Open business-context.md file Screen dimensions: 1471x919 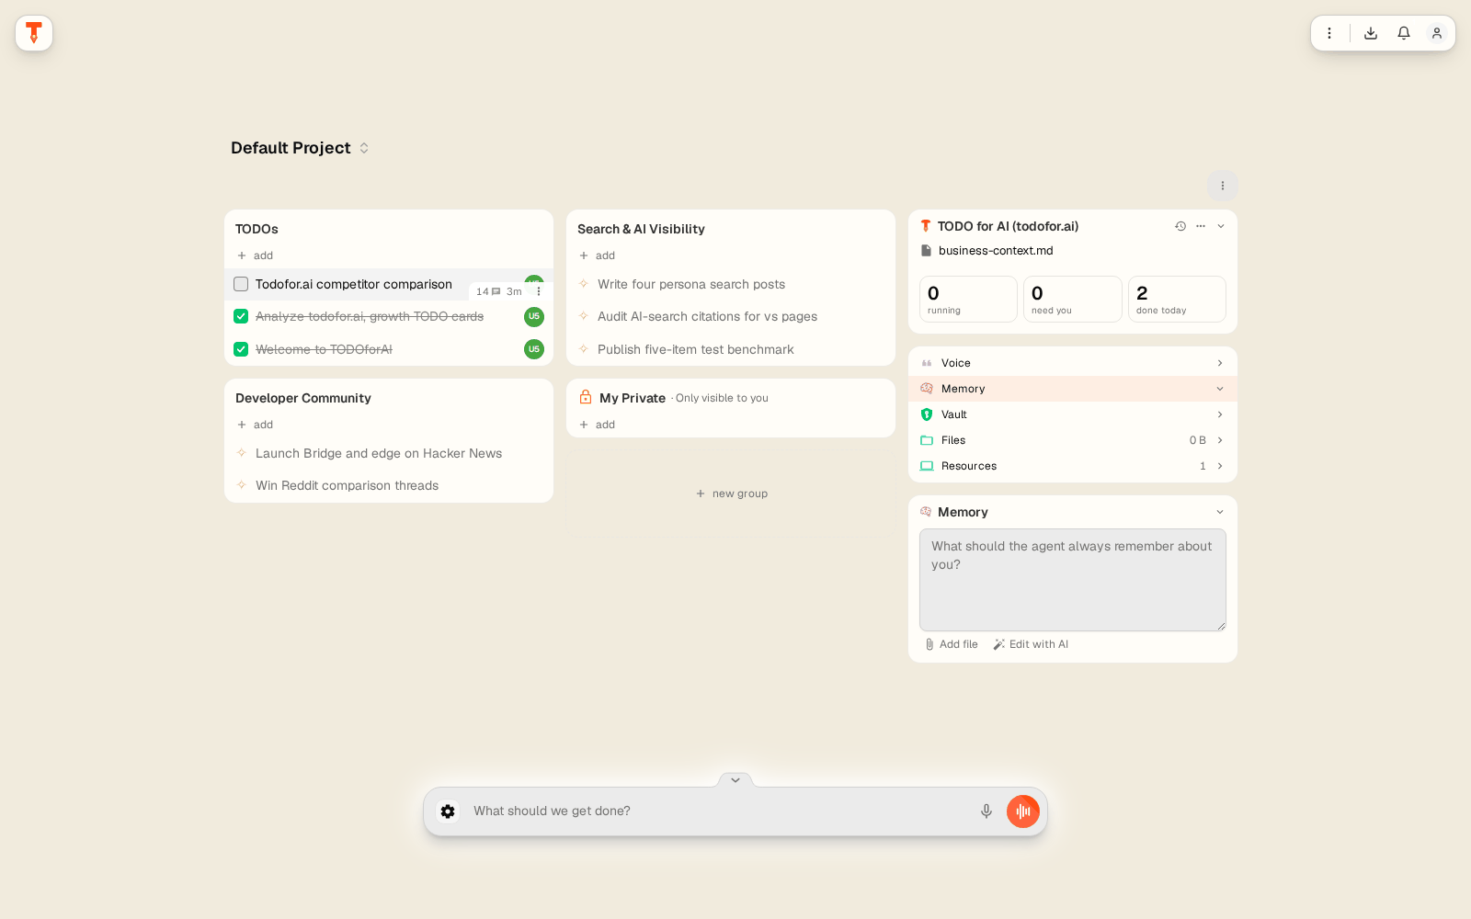click(x=987, y=250)
